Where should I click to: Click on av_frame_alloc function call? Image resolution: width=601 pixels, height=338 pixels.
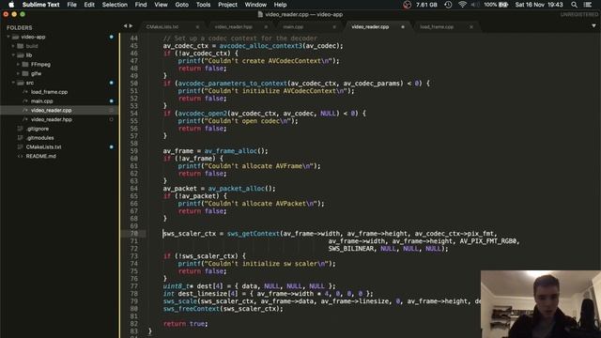coord(231,151)
